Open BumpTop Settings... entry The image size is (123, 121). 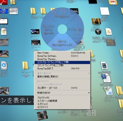pos(62,56)
